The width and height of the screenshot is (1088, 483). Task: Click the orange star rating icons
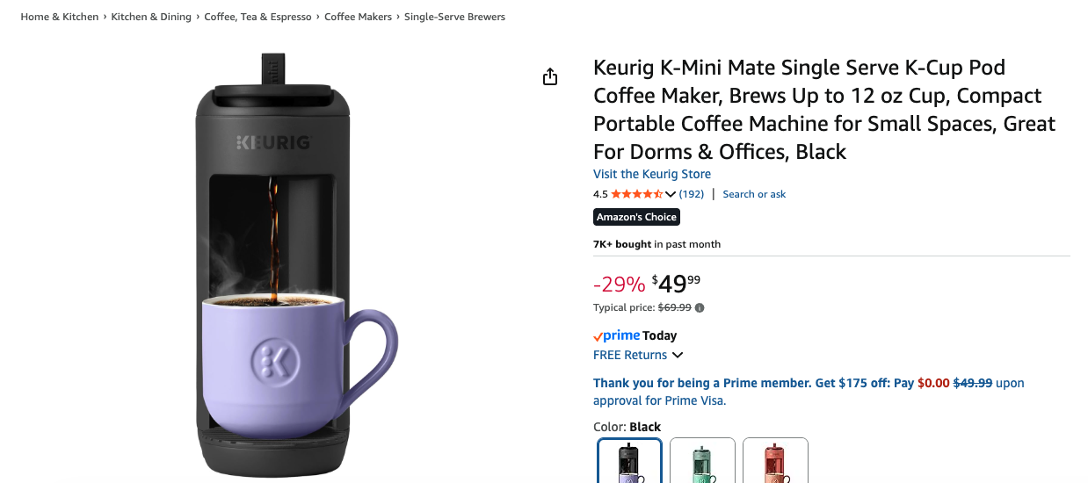(636, 194)
